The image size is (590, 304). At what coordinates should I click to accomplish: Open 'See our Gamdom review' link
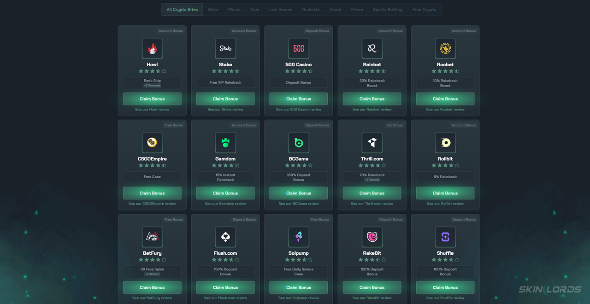coord(225,204)
